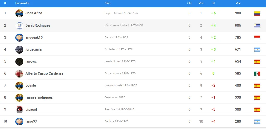266x129 pixels.
Task: Open Alberto Castro Cárdenas' manager profile
Action: (x=44, y=73)
